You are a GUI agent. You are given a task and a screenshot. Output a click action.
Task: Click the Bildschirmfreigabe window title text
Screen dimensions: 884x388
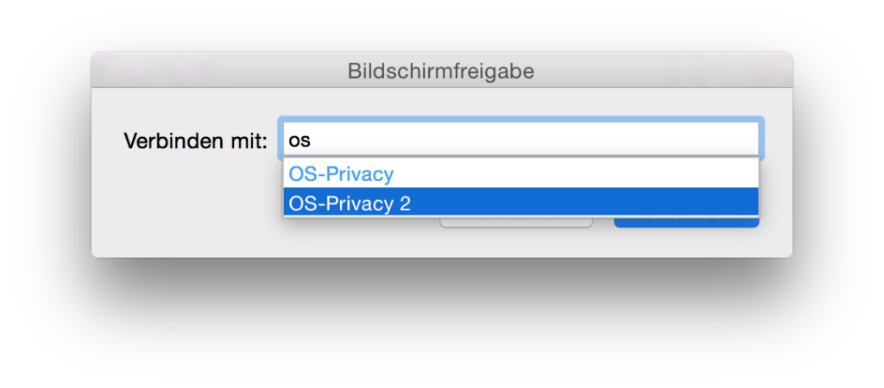point(441,71)
